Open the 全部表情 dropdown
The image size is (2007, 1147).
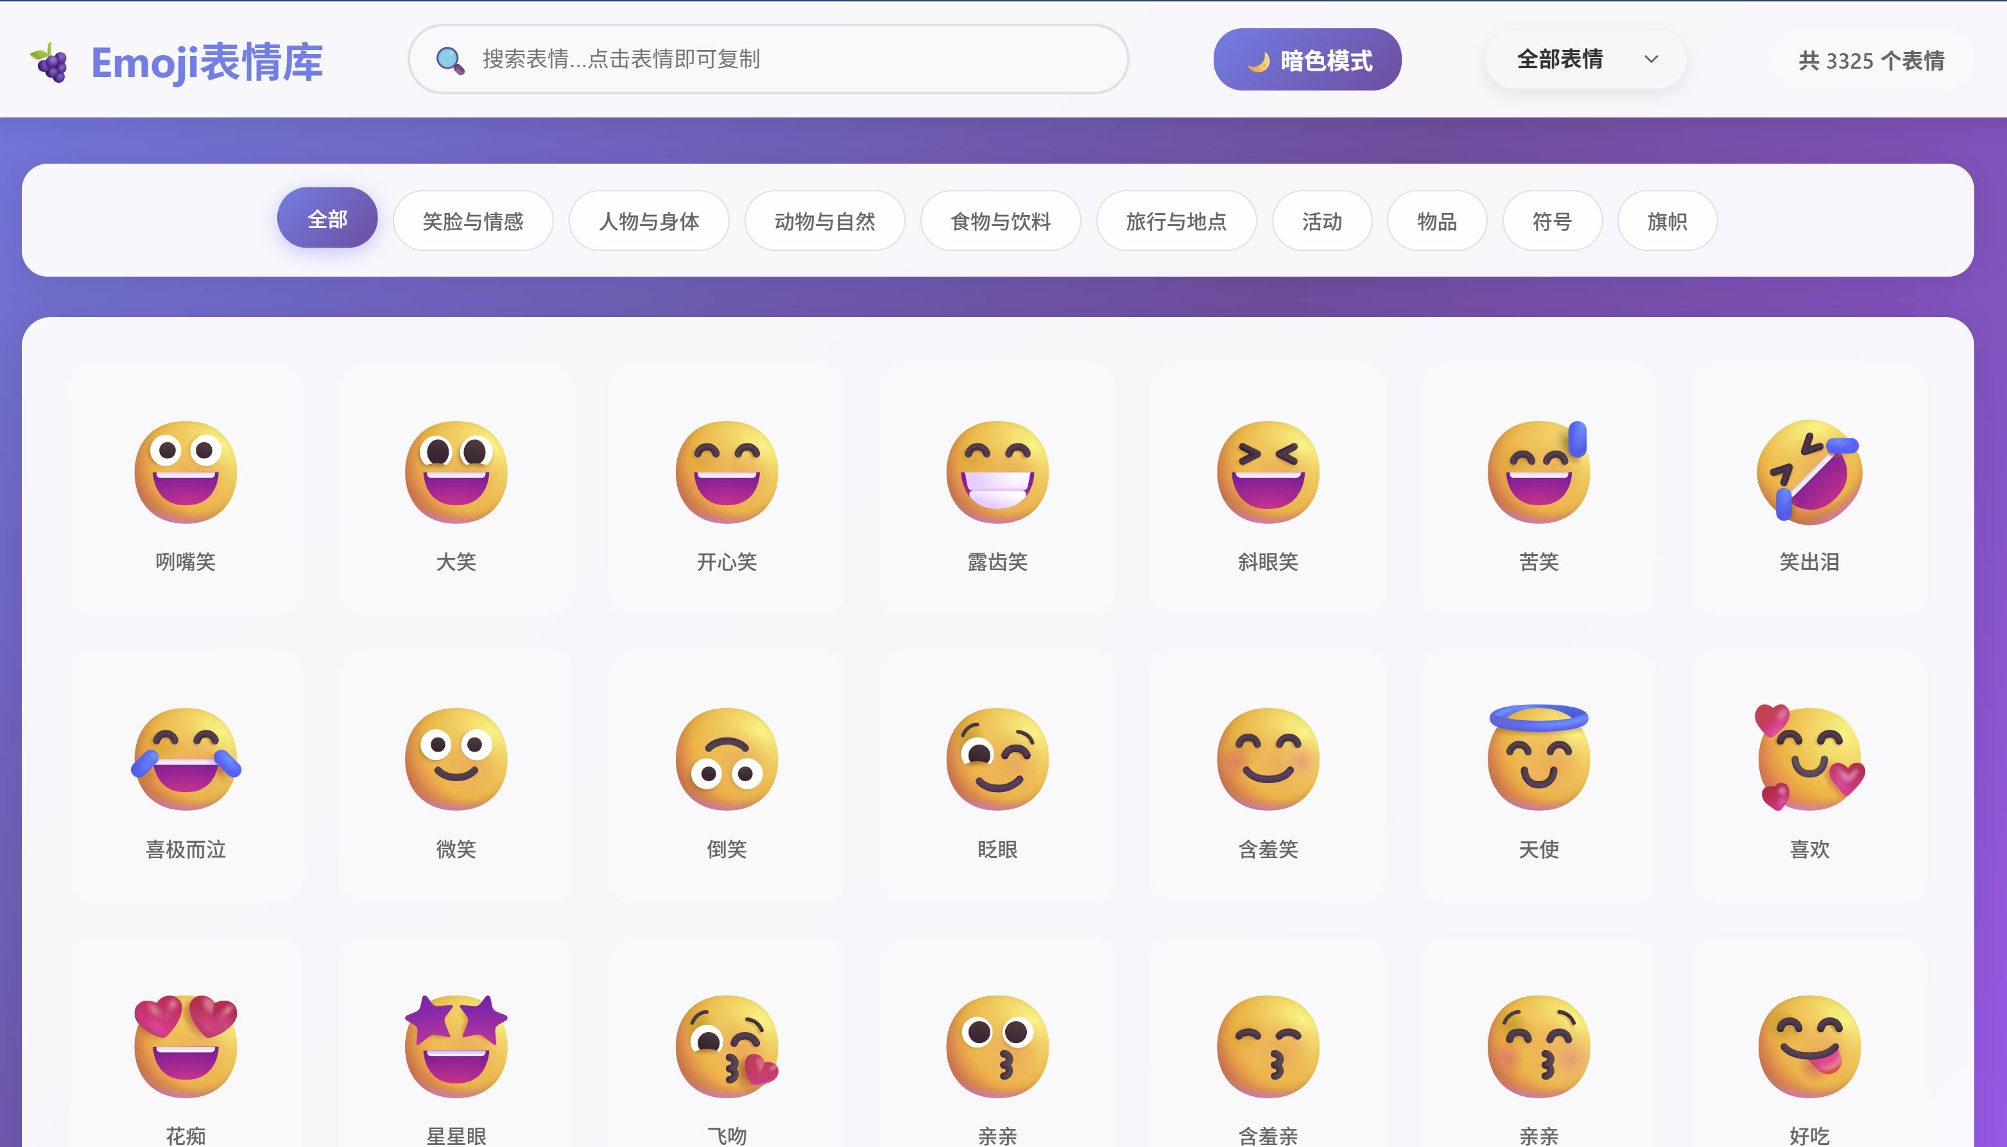coord(1585,59)
